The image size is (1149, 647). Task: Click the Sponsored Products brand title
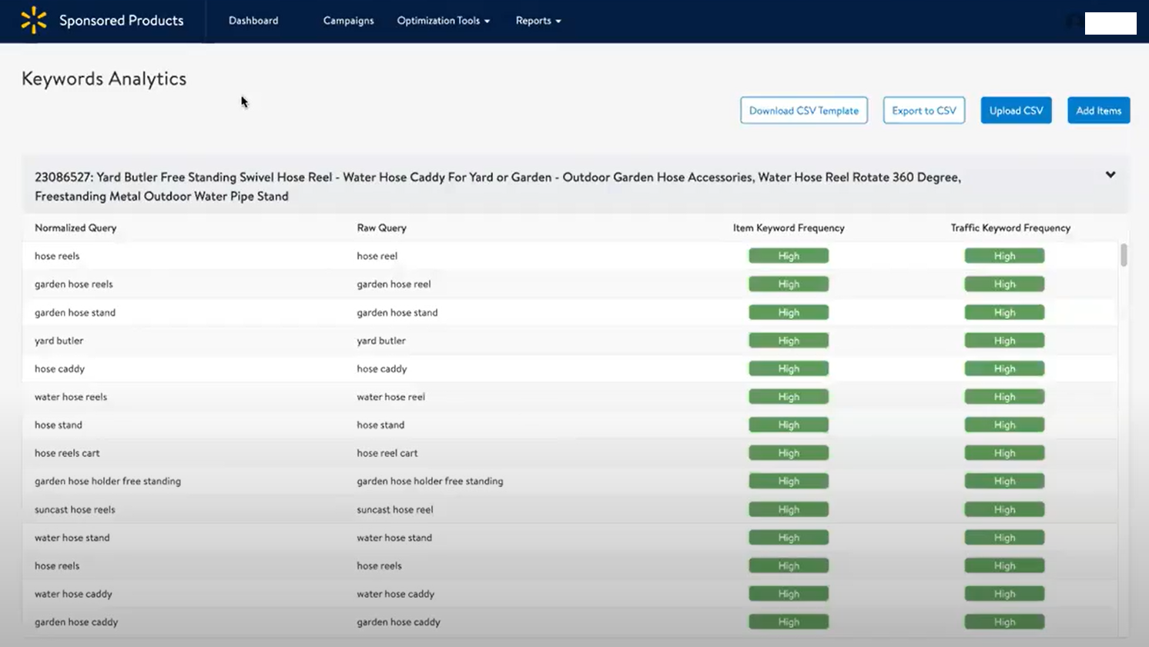(122, 21)
